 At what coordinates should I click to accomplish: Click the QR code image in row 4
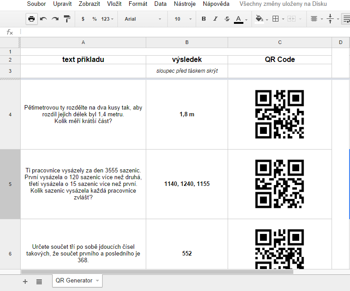click(279, 115)
